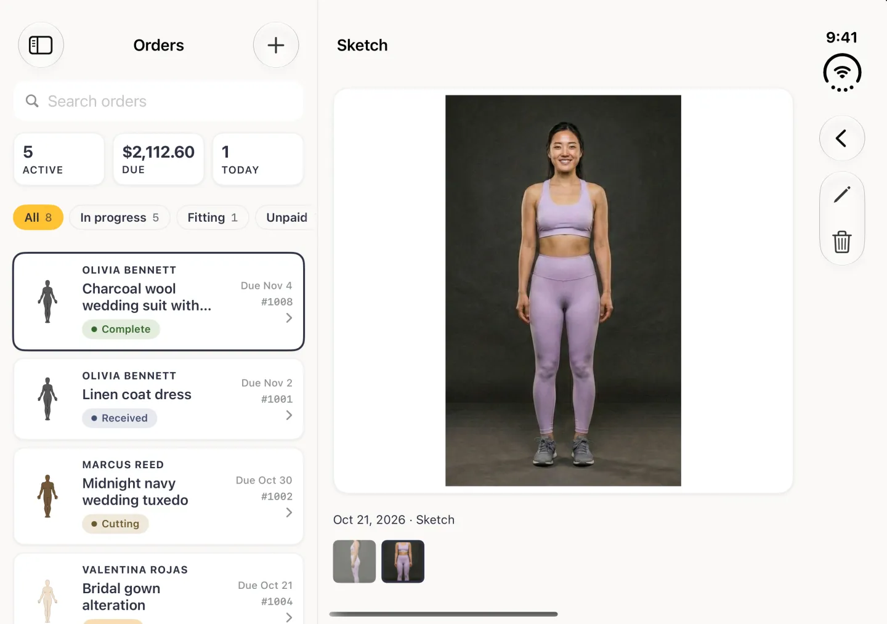
Task: Select the All filter tab
Action: [38, 217]
